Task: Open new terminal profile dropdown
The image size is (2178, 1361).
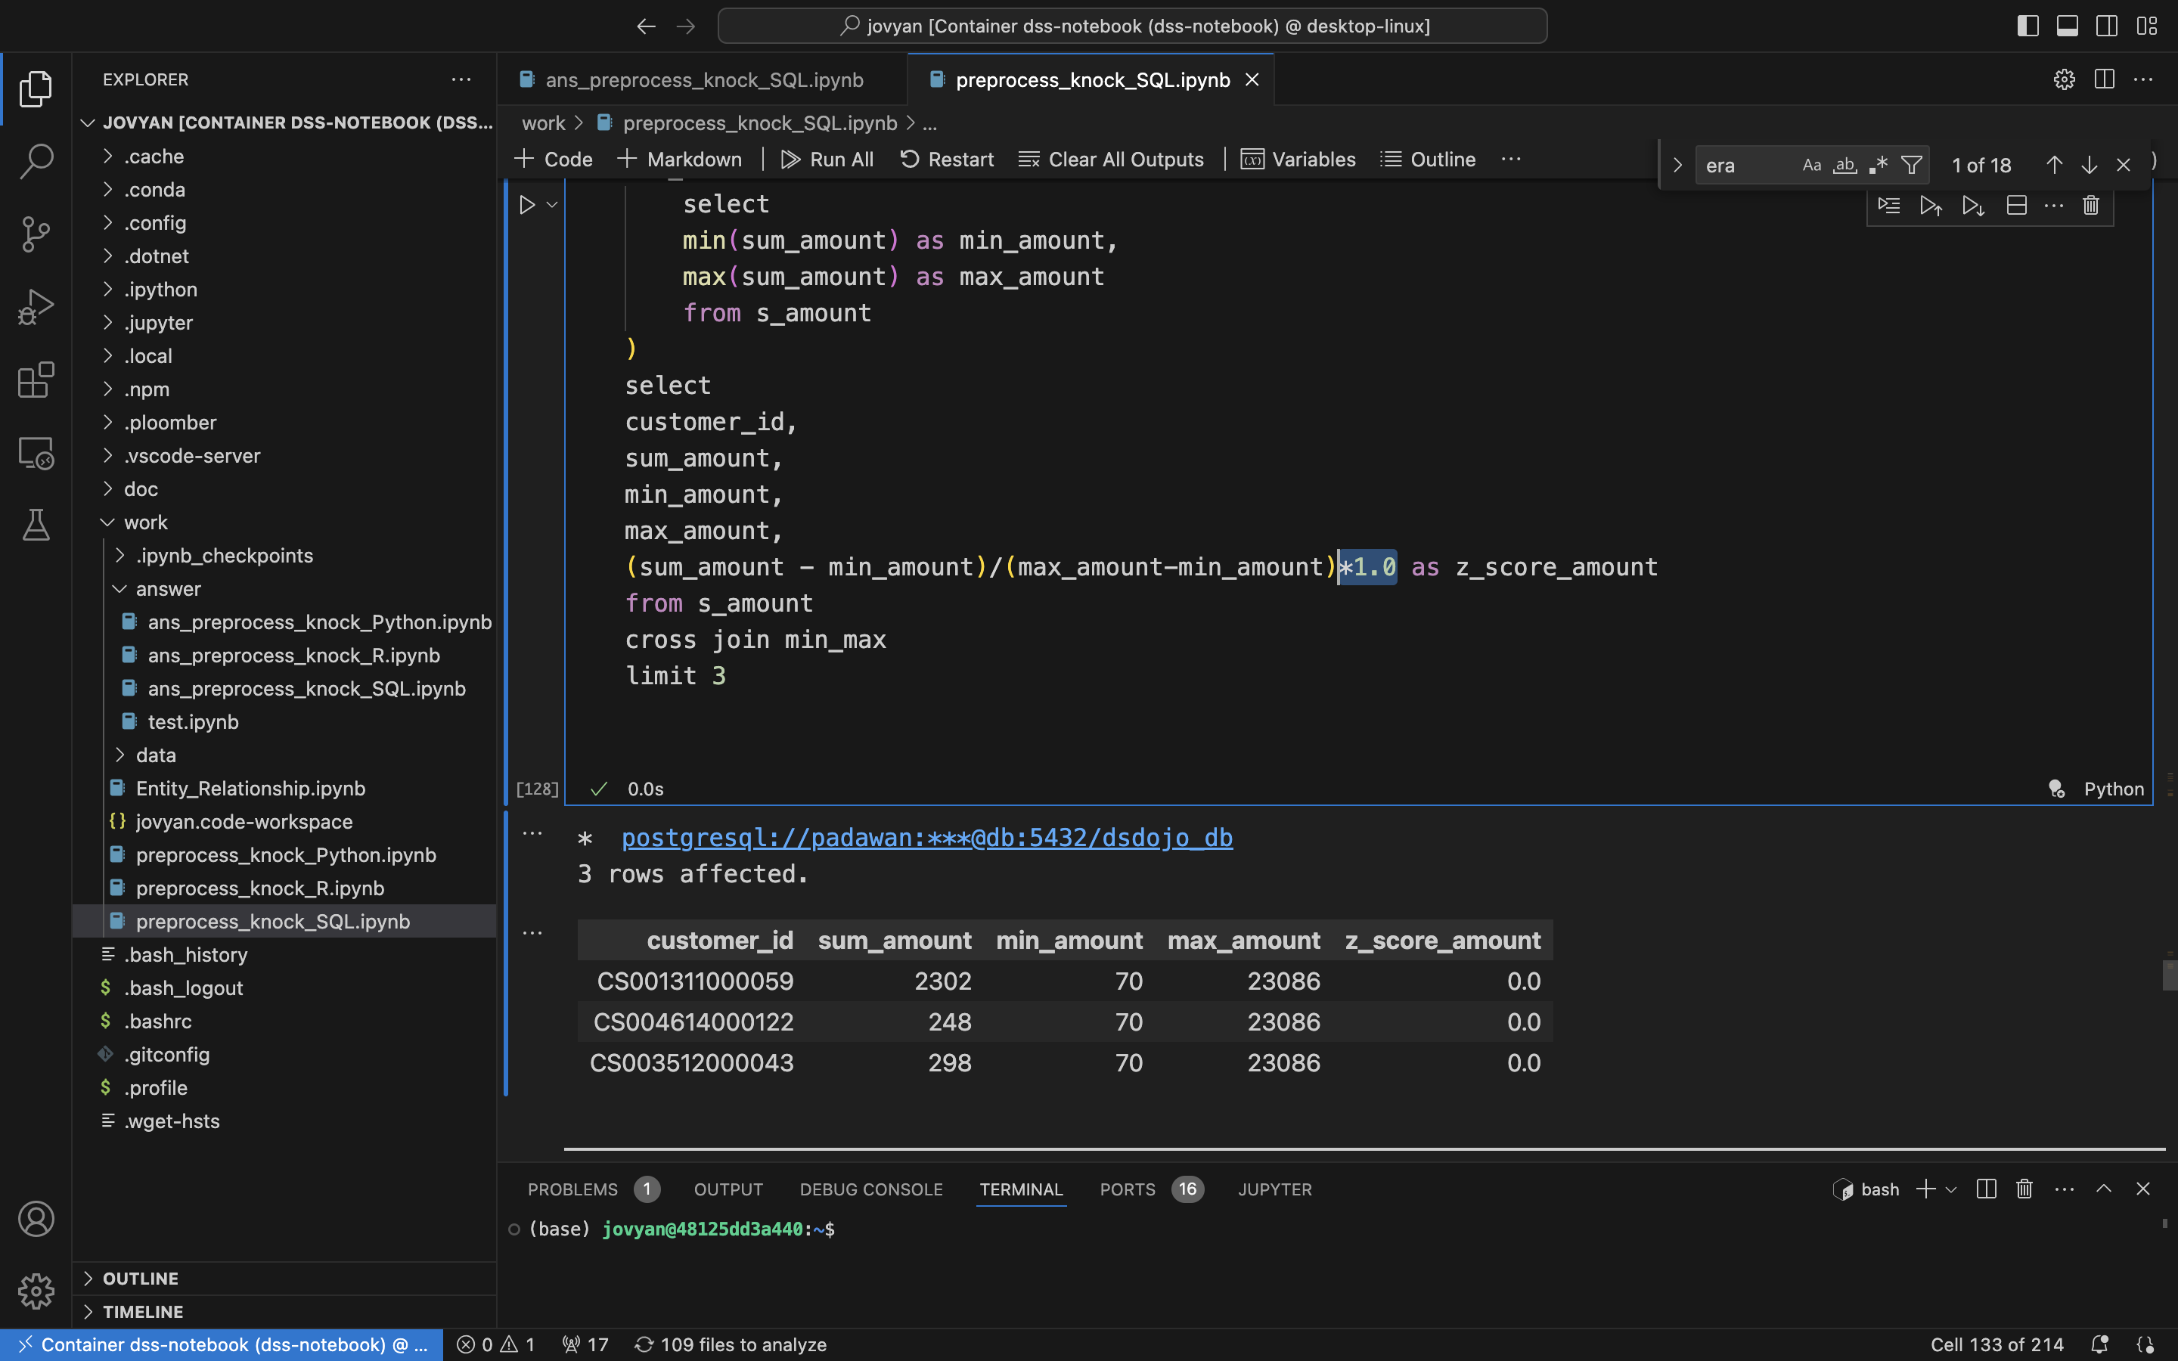Action: 1950,1189
